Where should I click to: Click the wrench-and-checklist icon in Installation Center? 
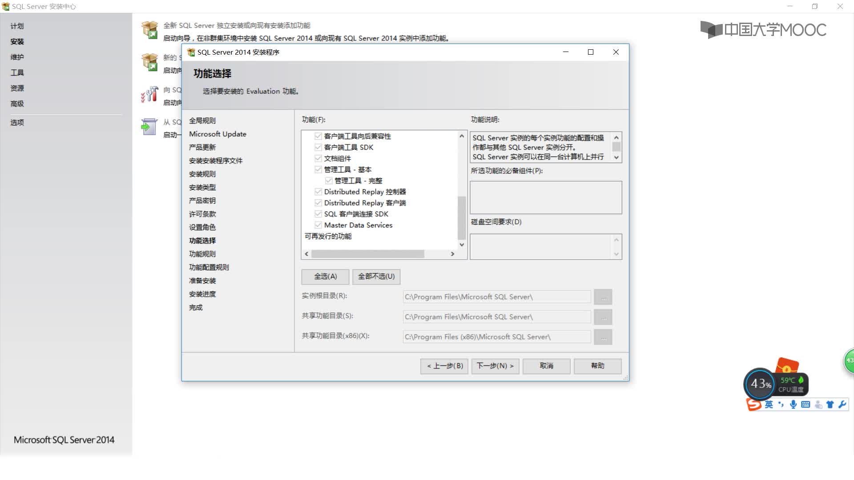point(150,94)
